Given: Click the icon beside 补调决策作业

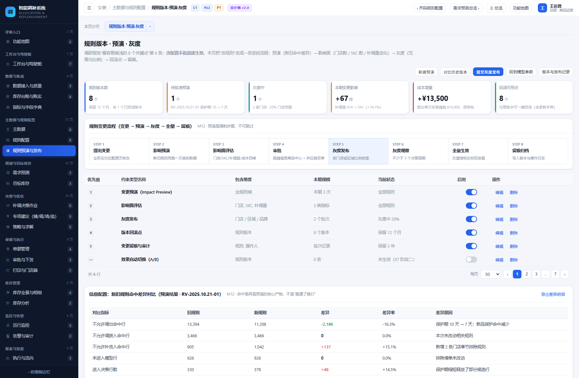Looking at the screenshot, I should 8,206.
